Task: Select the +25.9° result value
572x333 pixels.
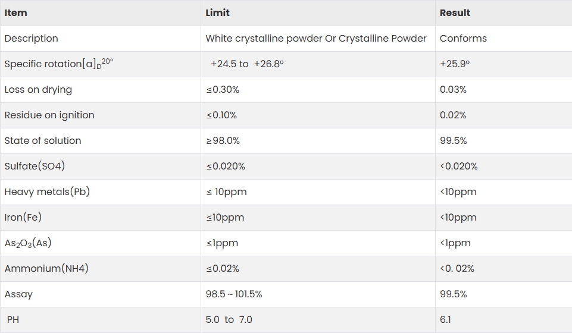Action: (x=455, y=64)
